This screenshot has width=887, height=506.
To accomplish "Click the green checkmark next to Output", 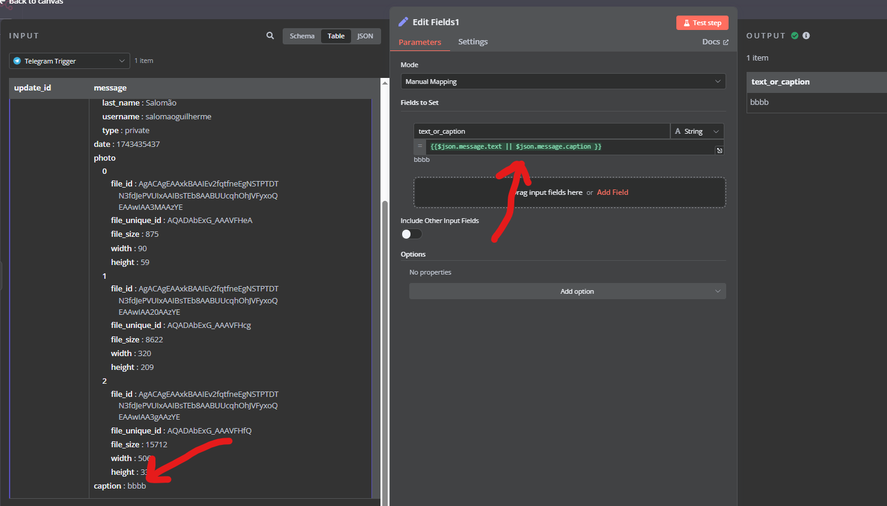I will [x=795, y=36].
